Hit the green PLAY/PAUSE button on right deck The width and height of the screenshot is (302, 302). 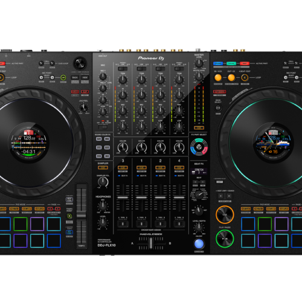[x=225, y=239]
